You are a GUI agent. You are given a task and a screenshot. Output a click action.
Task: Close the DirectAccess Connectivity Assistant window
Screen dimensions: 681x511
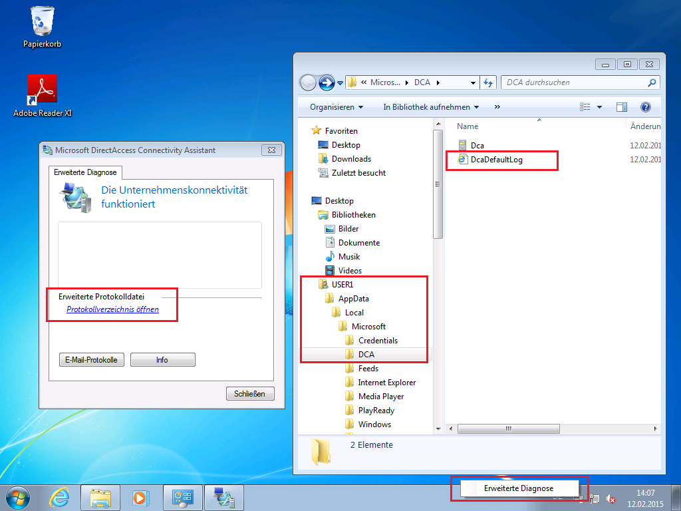tap(271, 150)
